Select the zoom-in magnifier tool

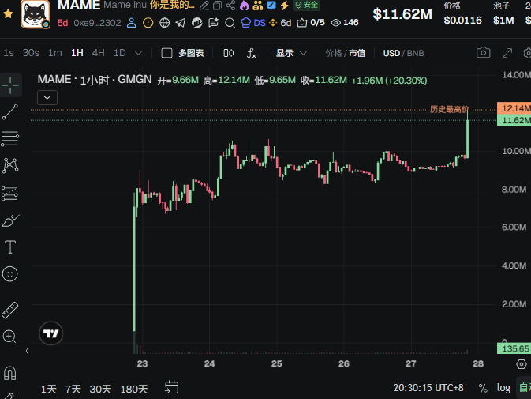pyautogui.click(x=9, y=337)
